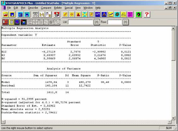Click the Durbin-Watson statistic line

click(29, 113)
